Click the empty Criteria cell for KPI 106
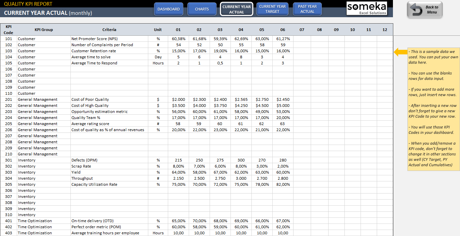Image resolution: width=460 pixels, height=236 pixels. click(x=108, y=69)
